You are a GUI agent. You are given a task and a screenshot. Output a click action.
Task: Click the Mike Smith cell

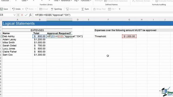pos(17,43)
